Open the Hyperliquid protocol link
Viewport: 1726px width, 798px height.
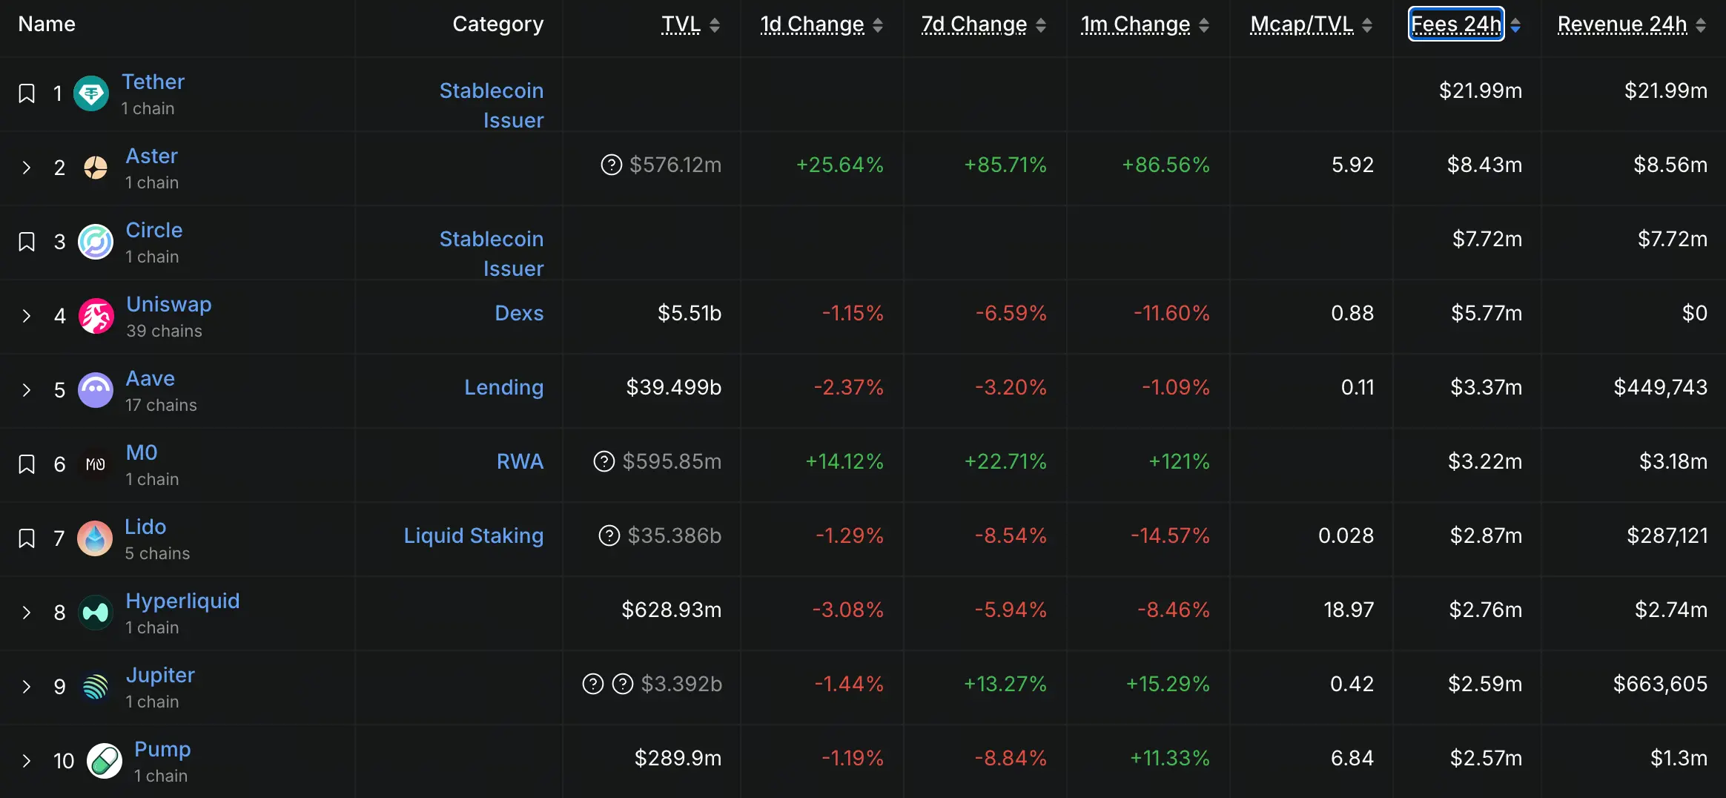tap(182, 601)
